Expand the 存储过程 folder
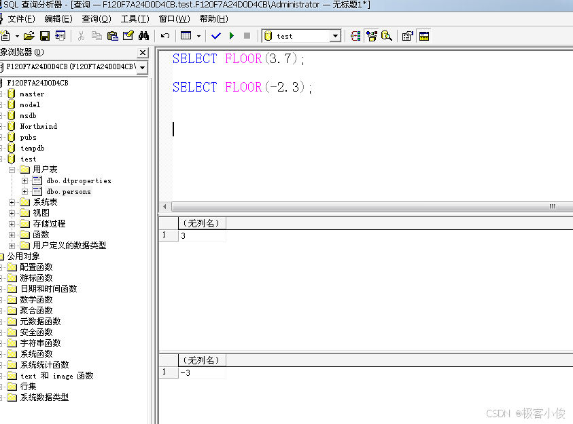The width and height of the screenshot is (573, 424). [12, 224]
